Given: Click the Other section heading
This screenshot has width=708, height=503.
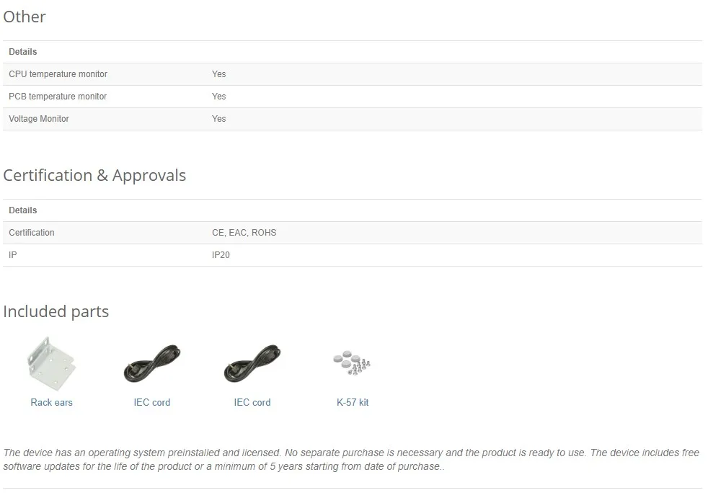Looking at the screenshot, I should [x=25, y=17].
